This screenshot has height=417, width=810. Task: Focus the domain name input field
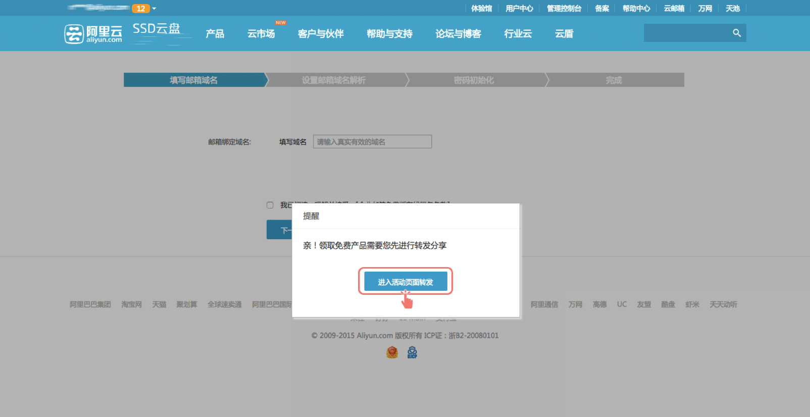click(372, 142)
